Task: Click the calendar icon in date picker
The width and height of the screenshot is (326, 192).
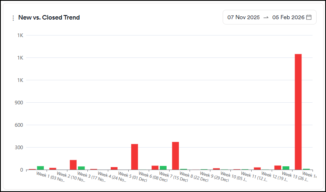Action: coord(309,17)
